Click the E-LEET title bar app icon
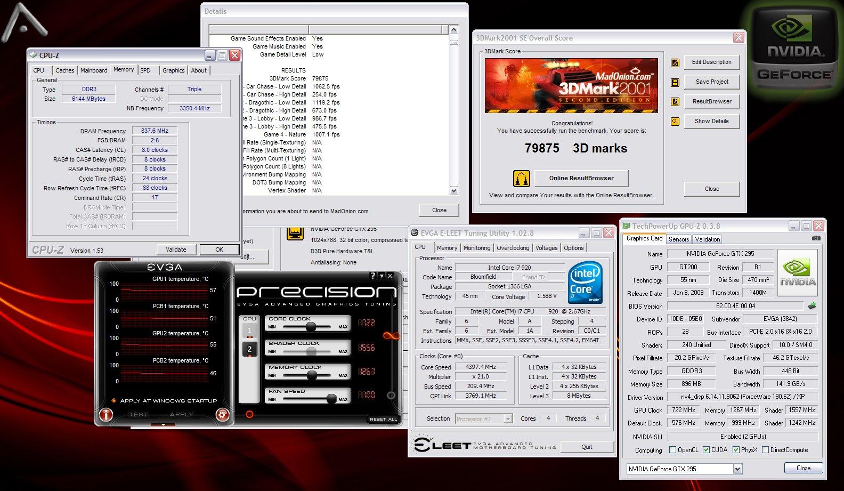844x491 pixels. [415, 233]
